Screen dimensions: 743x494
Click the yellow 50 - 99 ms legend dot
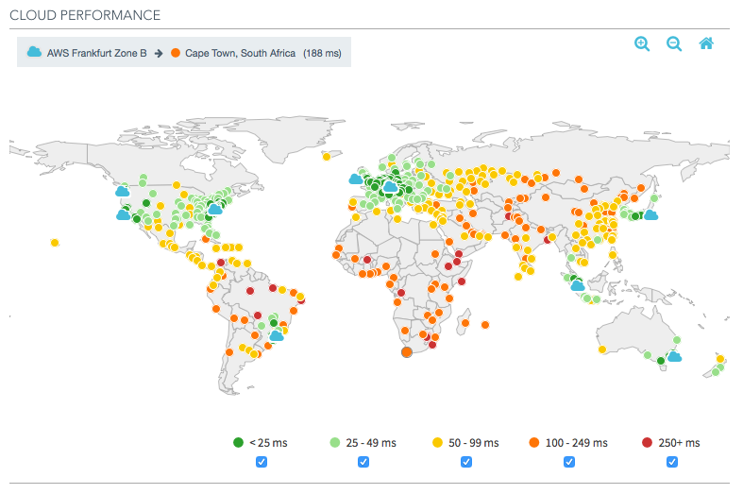[x=437, y=442]
